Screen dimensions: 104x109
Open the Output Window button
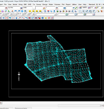(x=6, y=108)
